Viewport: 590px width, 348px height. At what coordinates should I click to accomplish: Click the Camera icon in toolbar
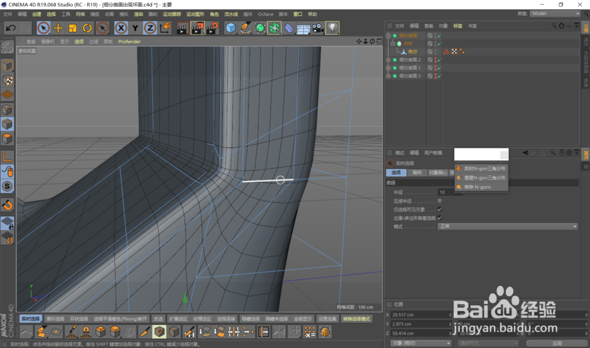[x=318, y=28]
